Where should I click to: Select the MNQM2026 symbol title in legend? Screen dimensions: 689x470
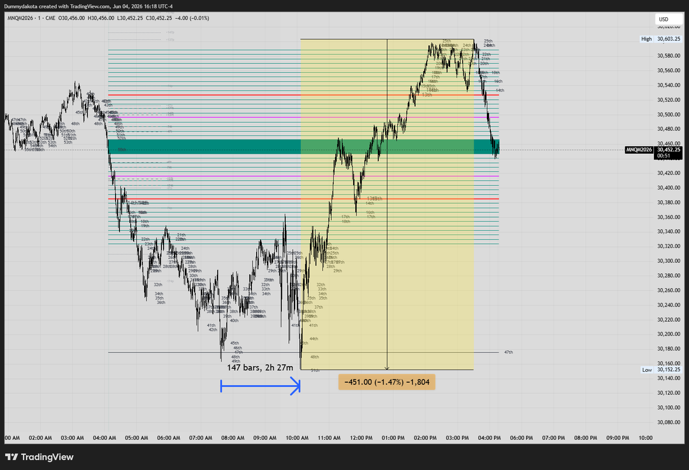point(21,18)
